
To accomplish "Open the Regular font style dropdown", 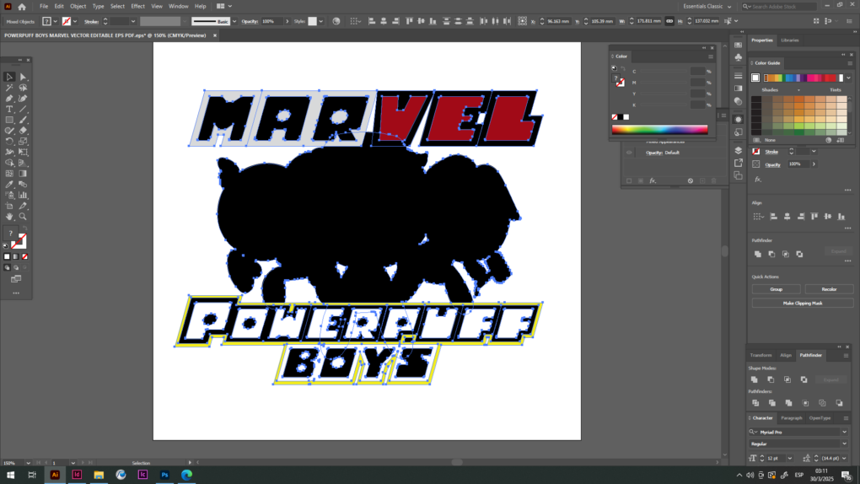I will (844, 444).
